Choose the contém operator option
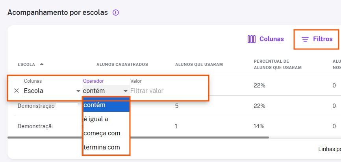 tap(106, 105)
